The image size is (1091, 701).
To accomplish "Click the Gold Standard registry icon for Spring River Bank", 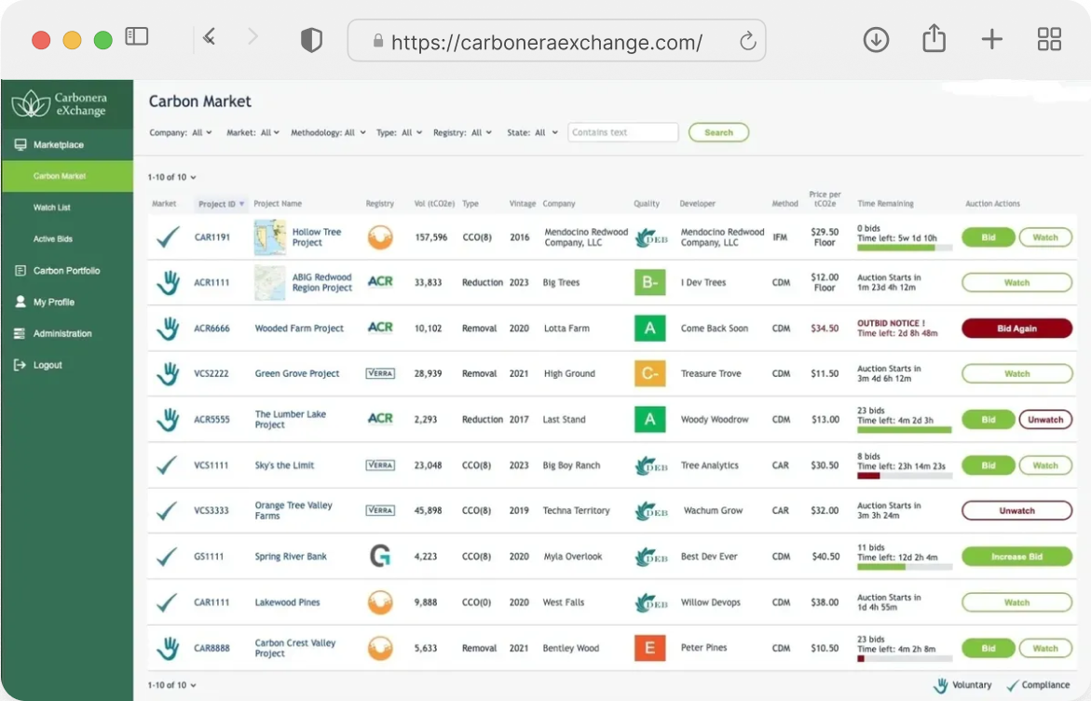I will click(379, 557).
